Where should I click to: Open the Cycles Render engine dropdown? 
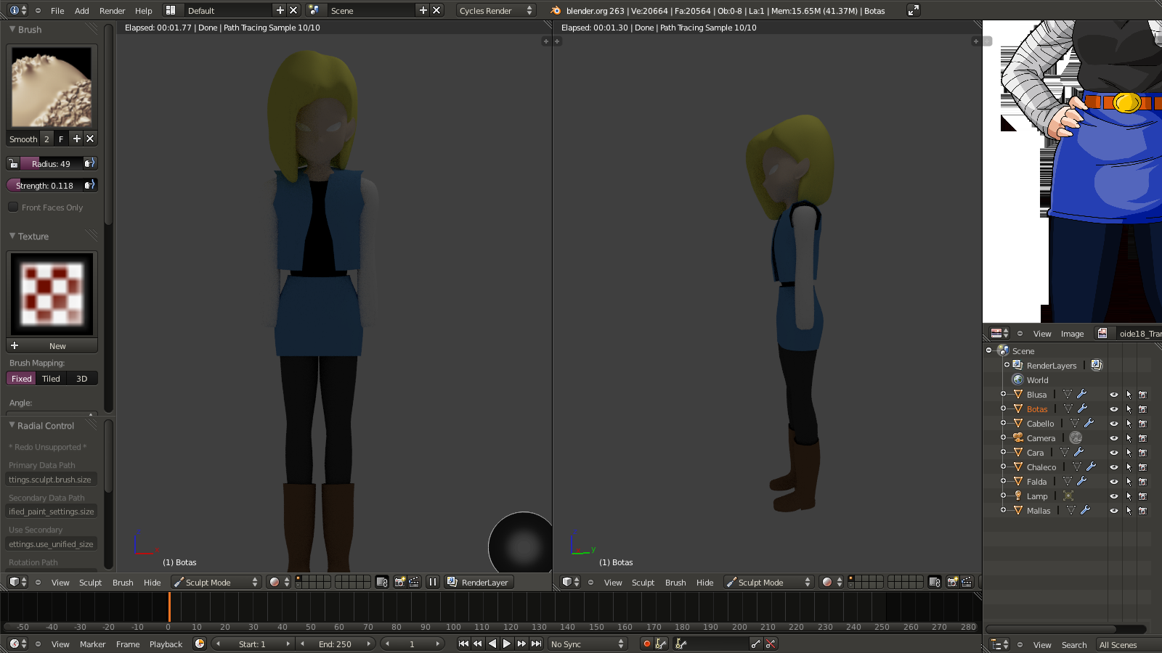(495, 10)
